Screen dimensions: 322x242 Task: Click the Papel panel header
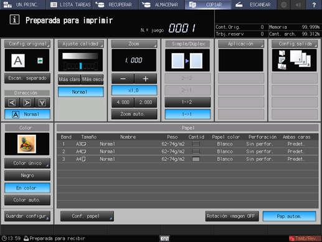(x=187, y=128)
